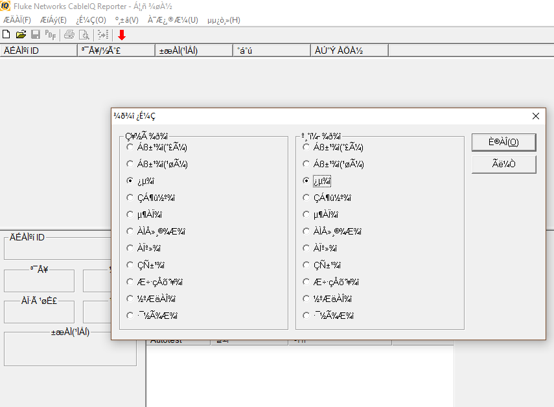Choose 'µ¶ÀÏ¾î' radio in left group
Image resolution: width=554 pixels, height=407 pixels.
(x=144, y=215)
